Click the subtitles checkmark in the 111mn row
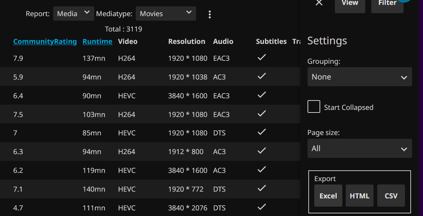The height and width of the screenshot is (216, 423). 262,207
